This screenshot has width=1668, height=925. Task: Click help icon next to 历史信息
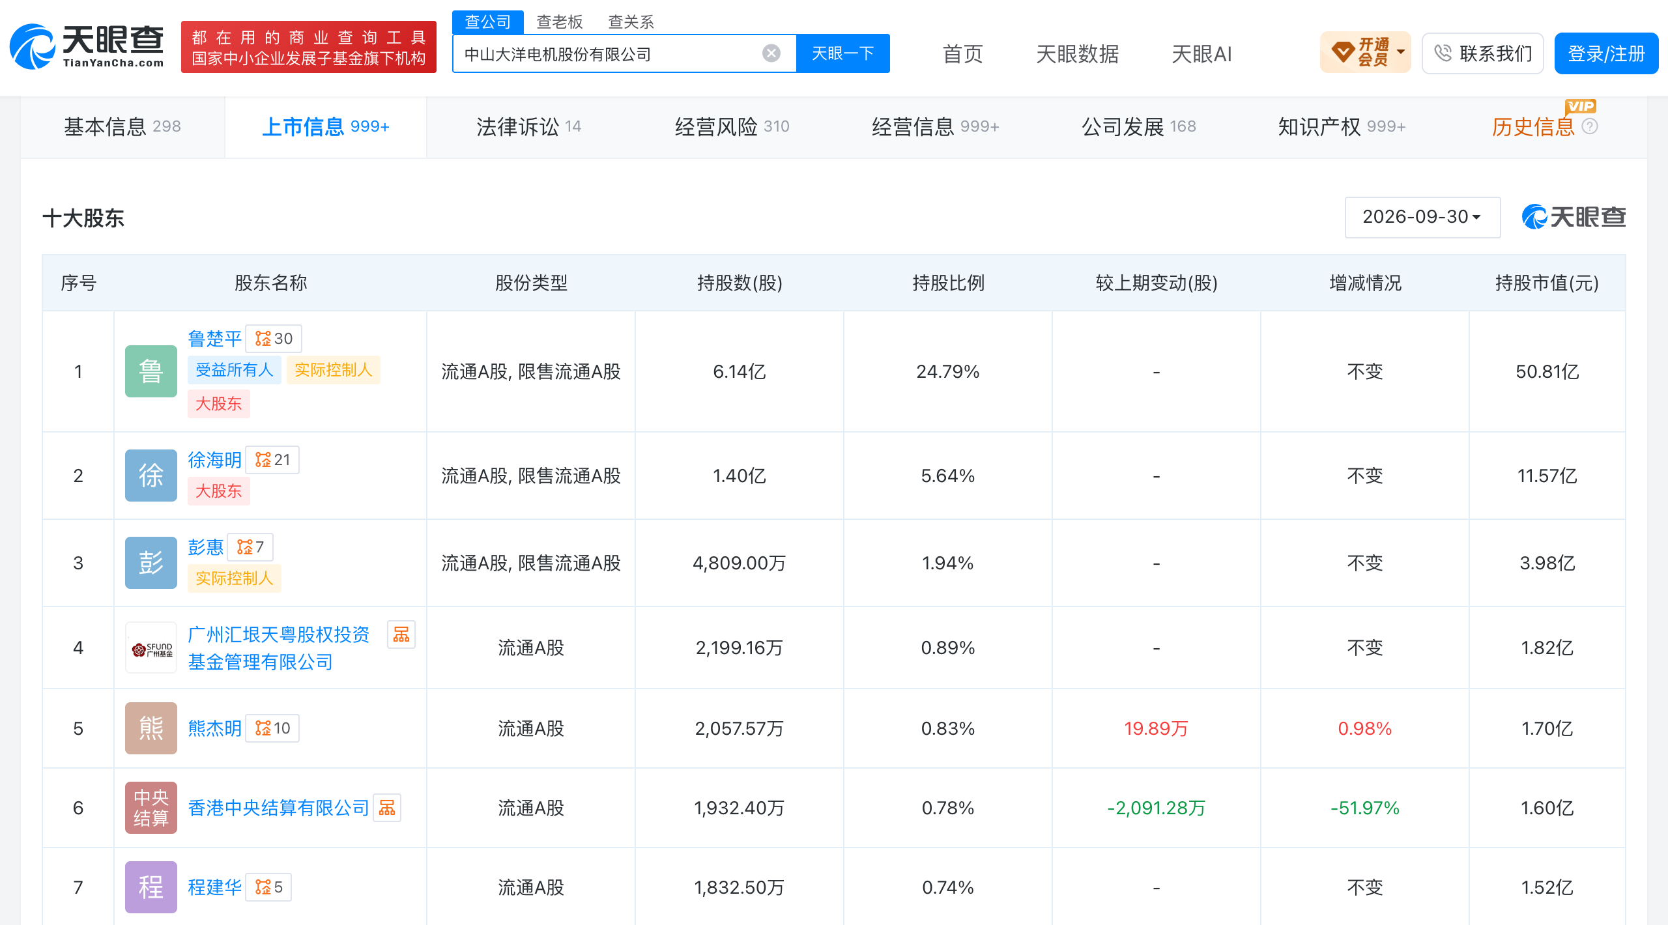pyautogui.click(x=1590, y=126)
